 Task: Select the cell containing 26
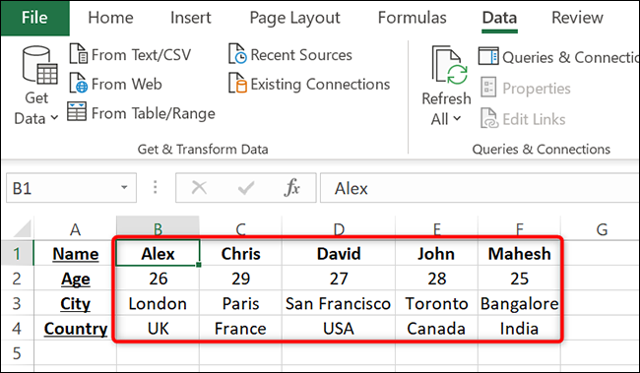point(158,279)
